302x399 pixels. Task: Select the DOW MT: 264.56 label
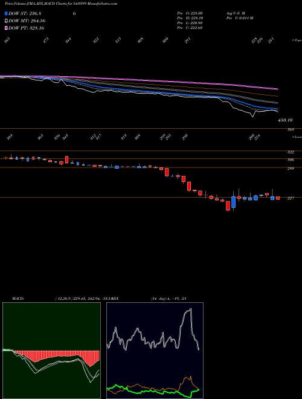point(27,21)
